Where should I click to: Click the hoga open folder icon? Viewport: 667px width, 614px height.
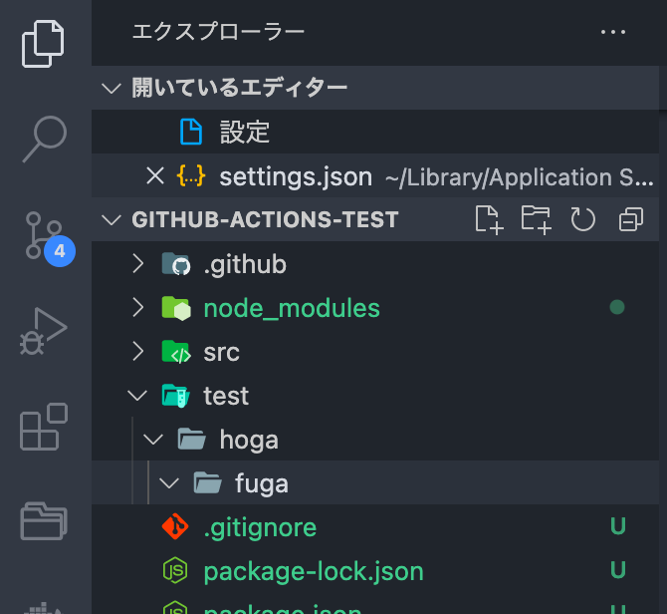tap(191, 439)
